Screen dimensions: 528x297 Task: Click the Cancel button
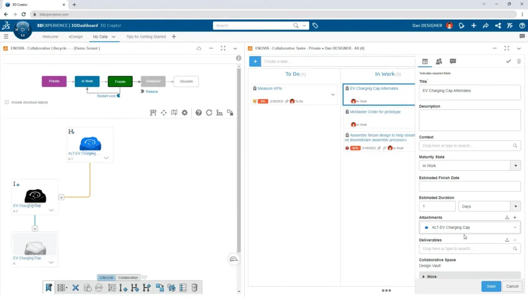(512, 286)
